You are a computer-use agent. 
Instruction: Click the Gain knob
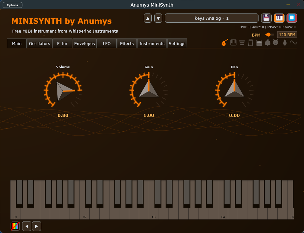[x=149, y=91]
